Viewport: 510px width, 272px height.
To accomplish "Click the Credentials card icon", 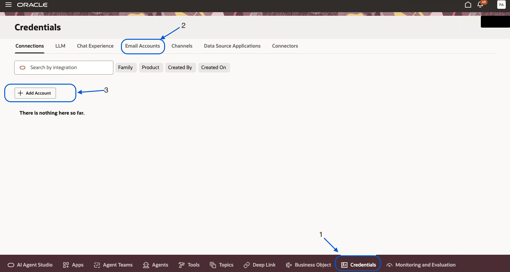I will coord(344,265).
